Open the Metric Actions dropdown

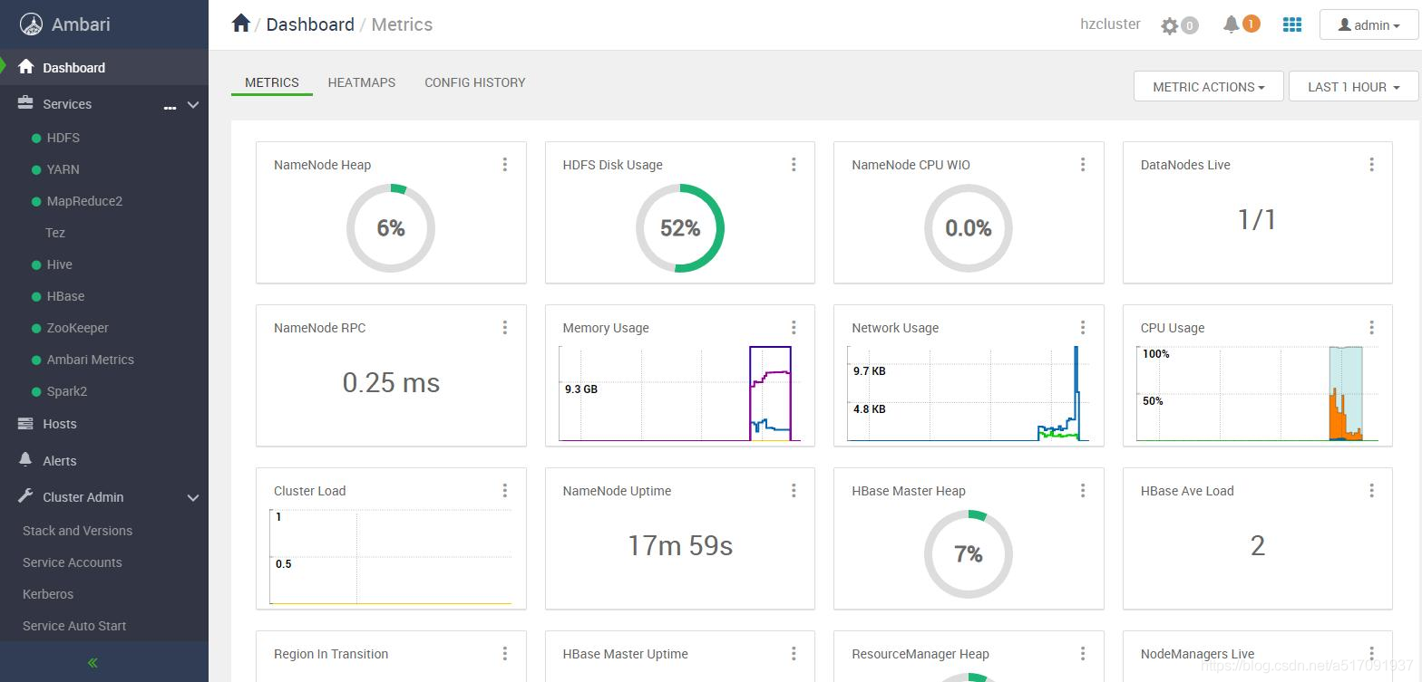tap(1208, 86)
